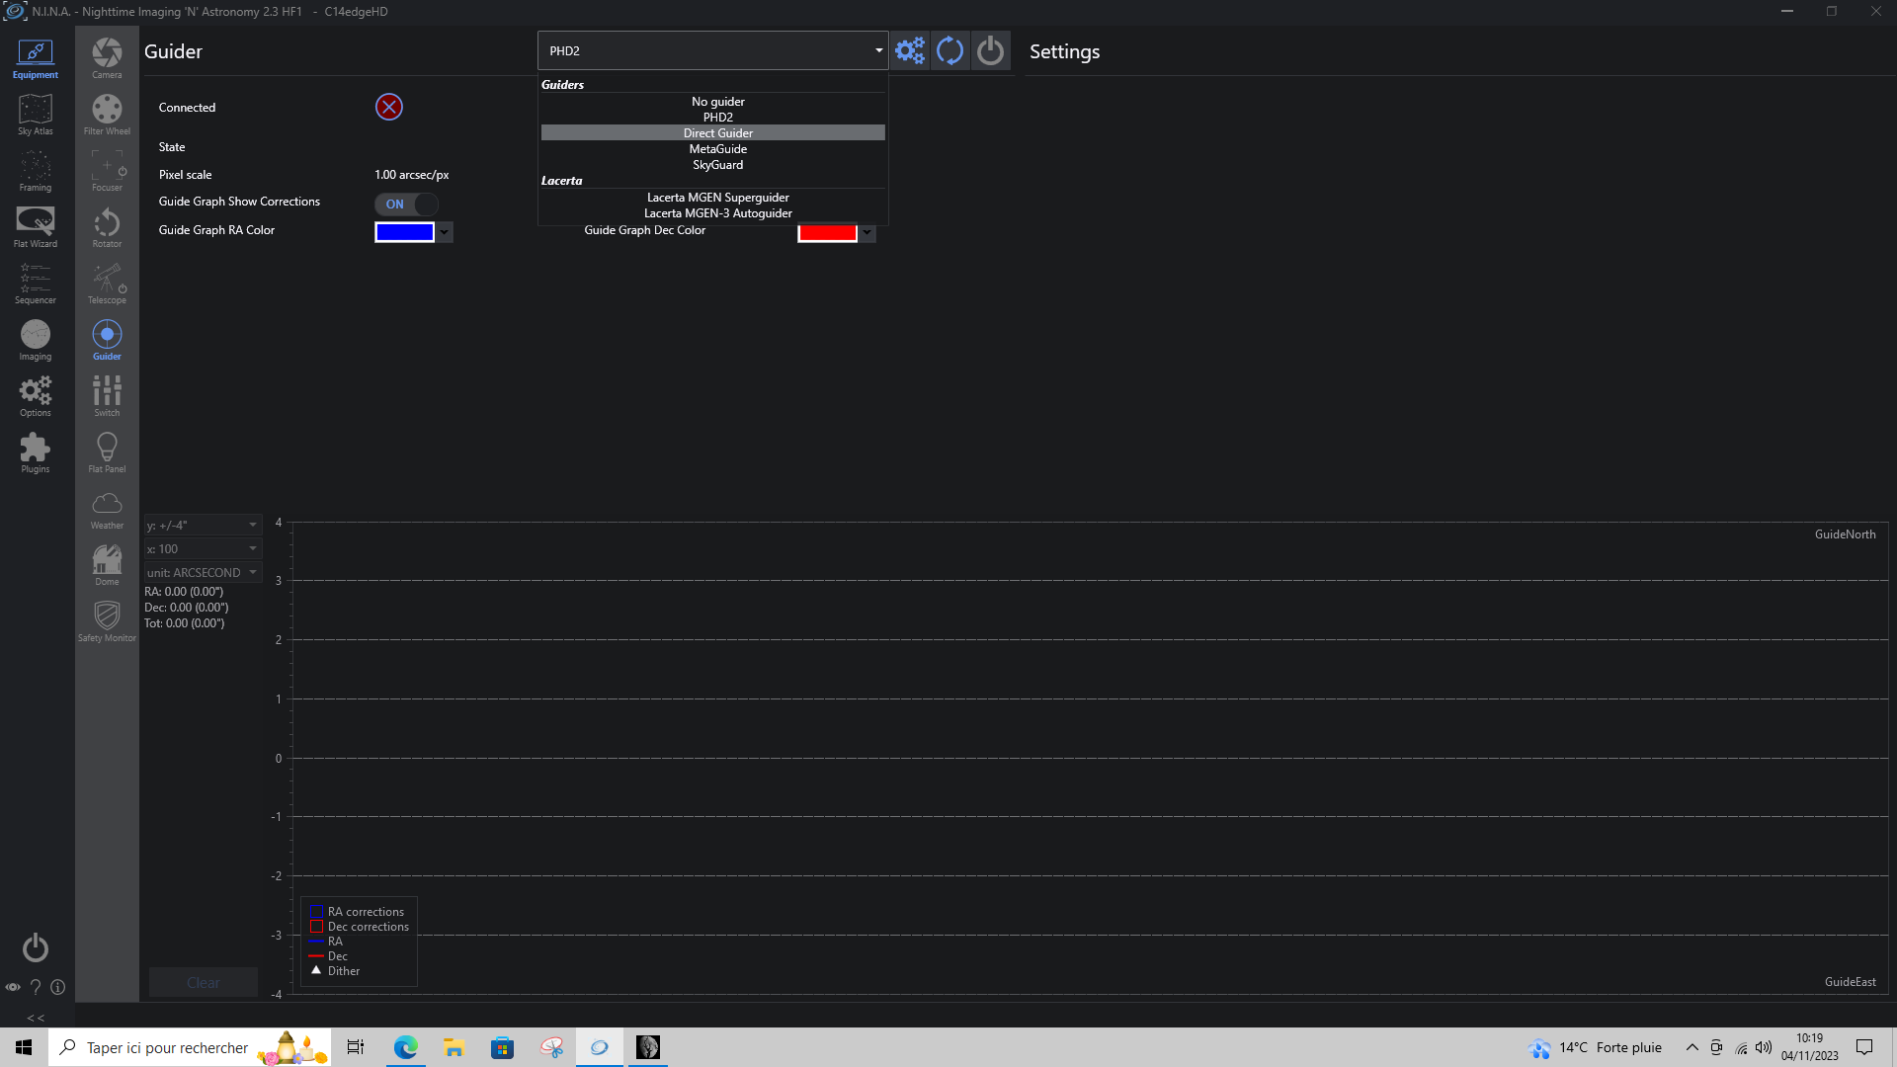Toggle RA corrections legend checkbox
Image resolution: width=1897 pixels, height=1067 pixels.
pyautogui.click(x=317, y=912)
